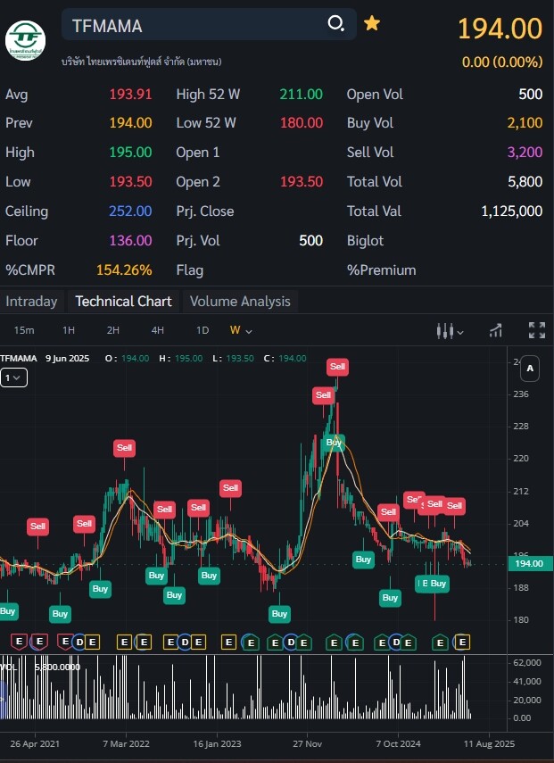554x763 pixels.
Task: Click the Buy marker overlapping the peak moving average
Action: point(334,443)
